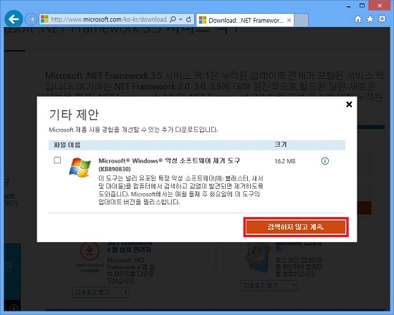The image size is (394, 315).
Task: Switch to the Download: .NET Framework tab
Action: pyautogui.click(x=245, y=20)
